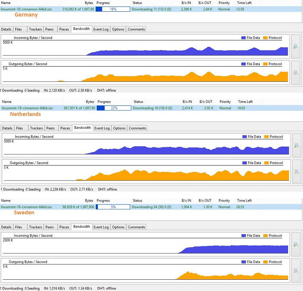Sort by Priority column in the Netherlands list

tap(225, 101)
